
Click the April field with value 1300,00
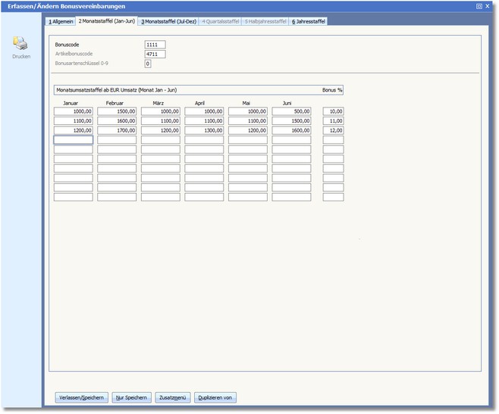pyautogui.click(x=204, y=130)
